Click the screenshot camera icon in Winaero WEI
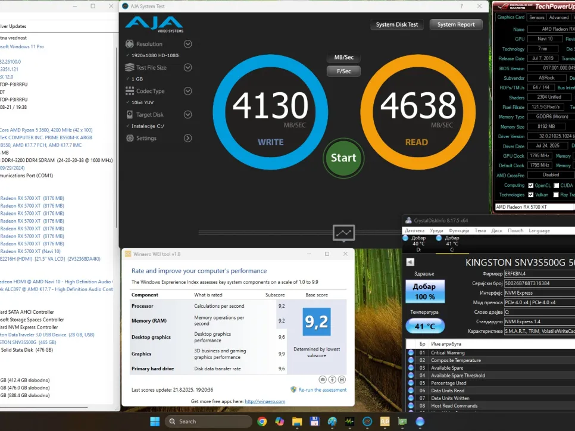 [x=322, y=379]
